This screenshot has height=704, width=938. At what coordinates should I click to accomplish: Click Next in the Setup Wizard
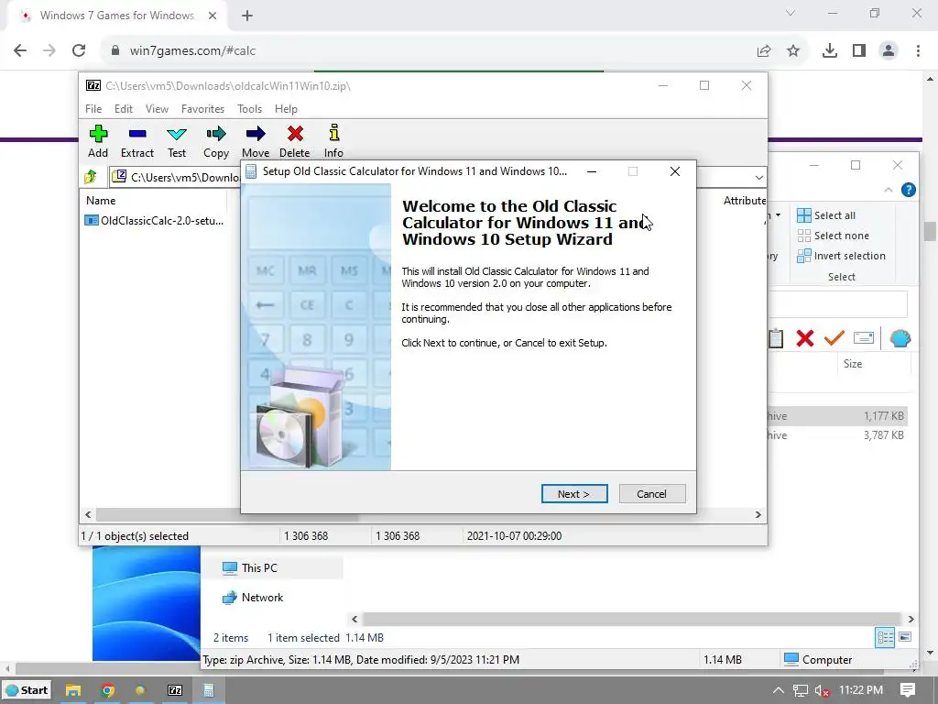574,494
